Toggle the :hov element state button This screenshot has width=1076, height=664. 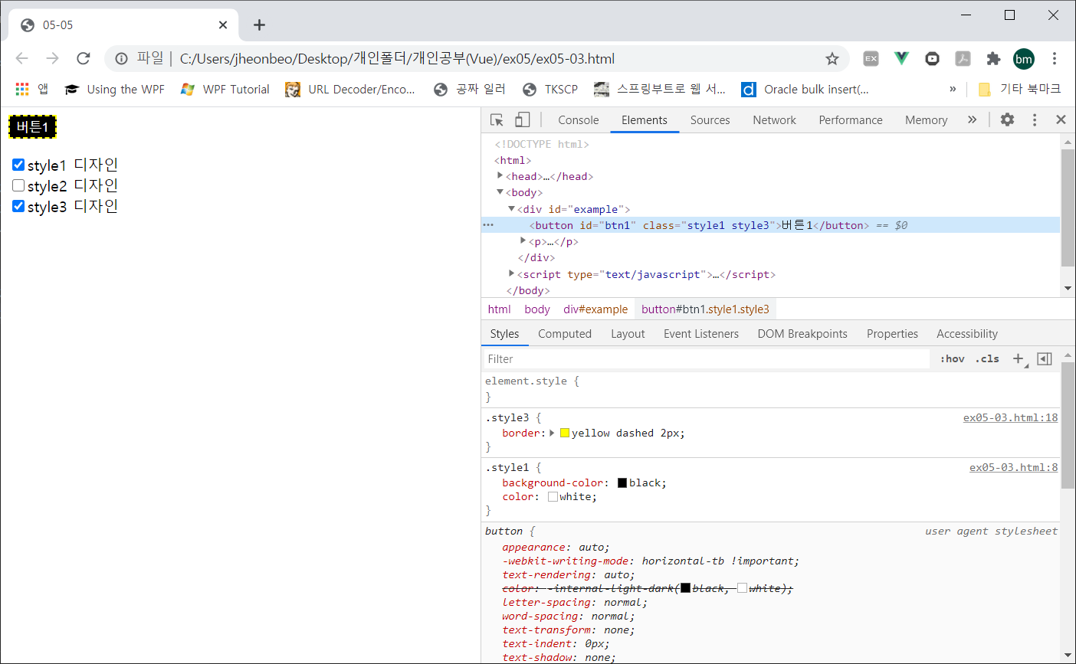(953, 358)
